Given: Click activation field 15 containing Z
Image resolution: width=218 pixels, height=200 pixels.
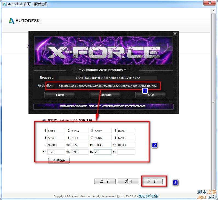Looking at the screenshot, I should tap(103, 152).
